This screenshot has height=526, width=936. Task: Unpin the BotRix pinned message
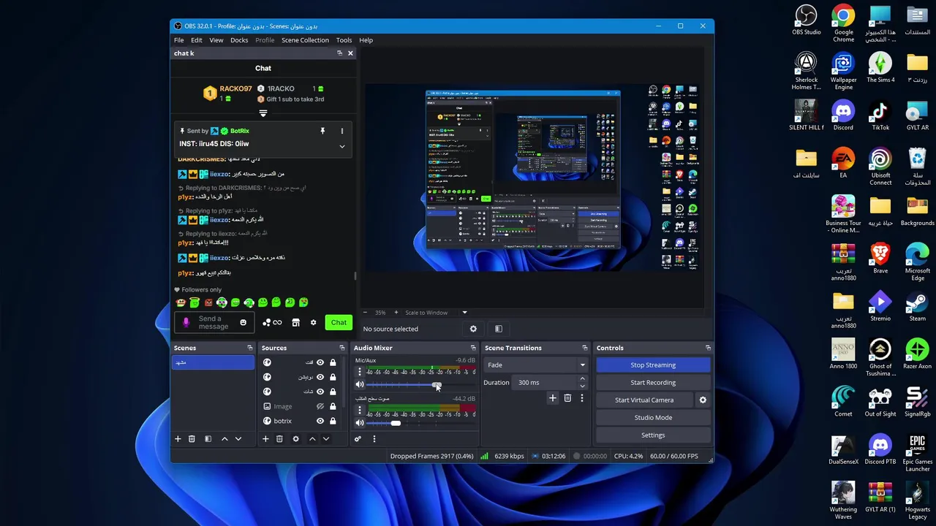tap(322, 131)
